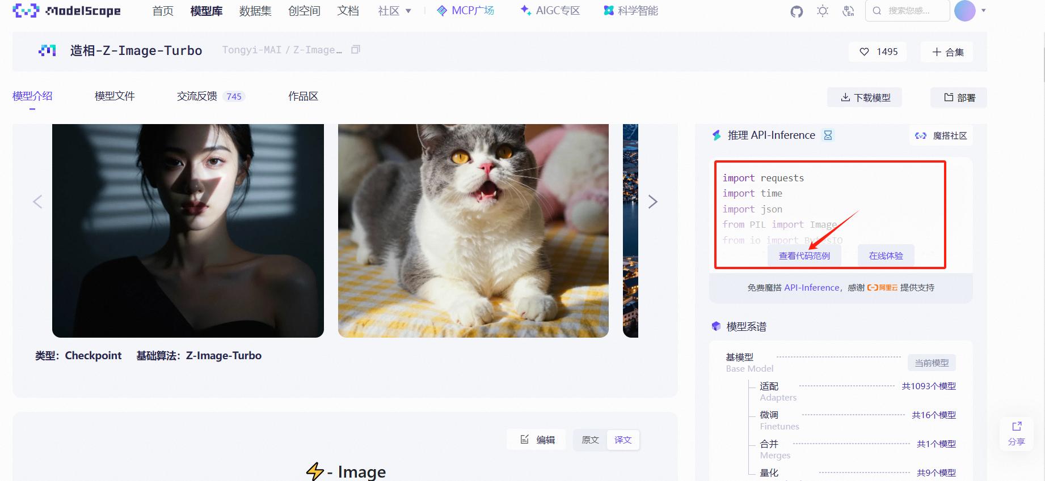The width and height of the screenshot is (1045, 481).
Task: Switch README to 原文 original text
Action: (590, 440)
